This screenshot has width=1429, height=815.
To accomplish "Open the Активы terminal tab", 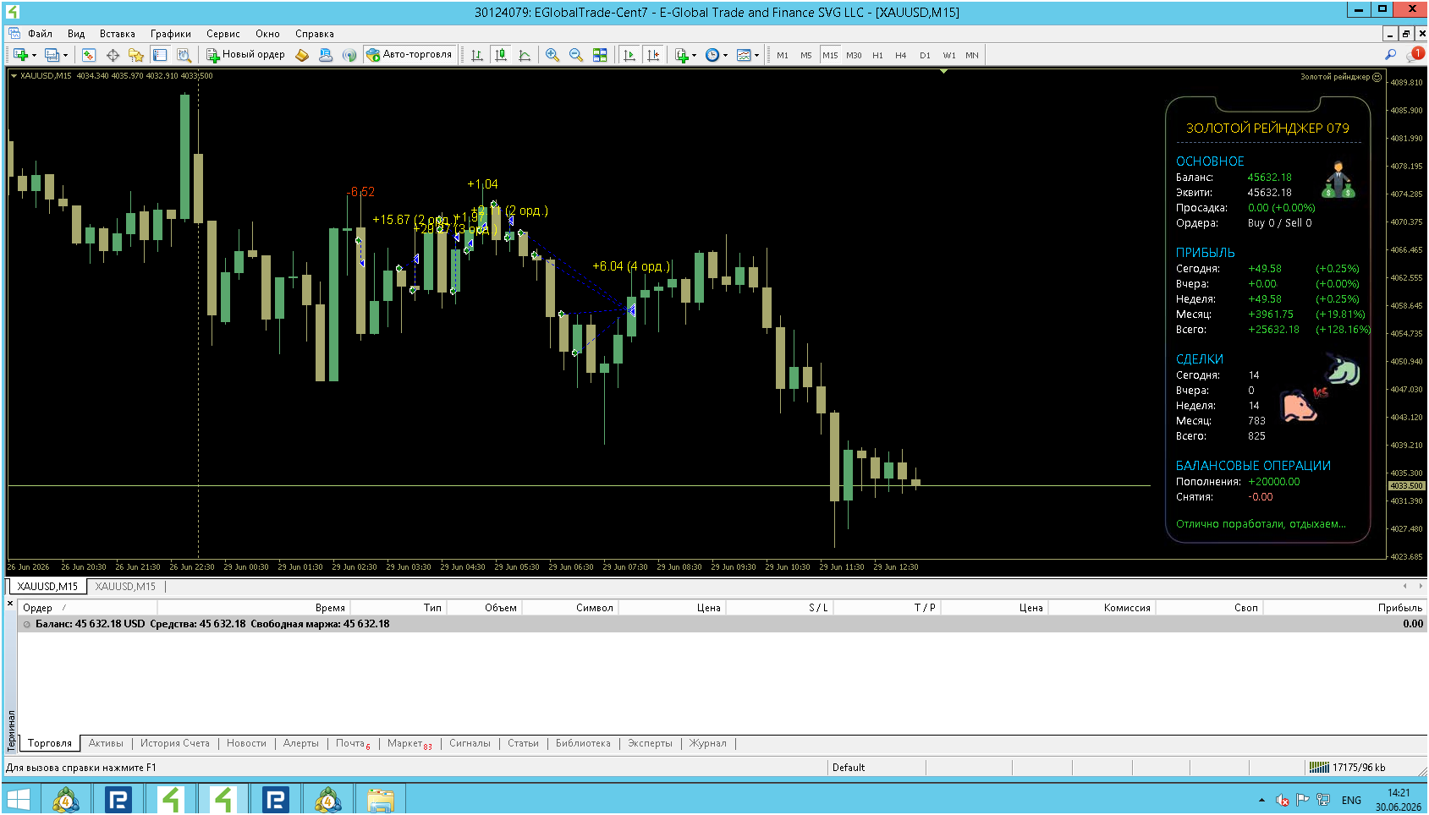I will (x=106, y=744).
